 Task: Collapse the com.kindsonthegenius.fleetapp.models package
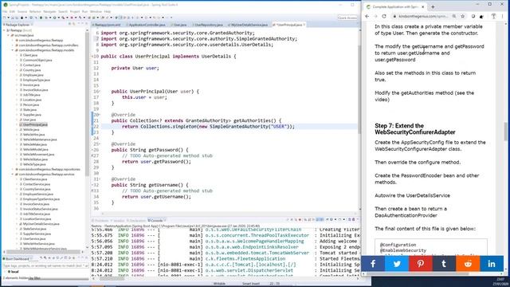(13, 50)
